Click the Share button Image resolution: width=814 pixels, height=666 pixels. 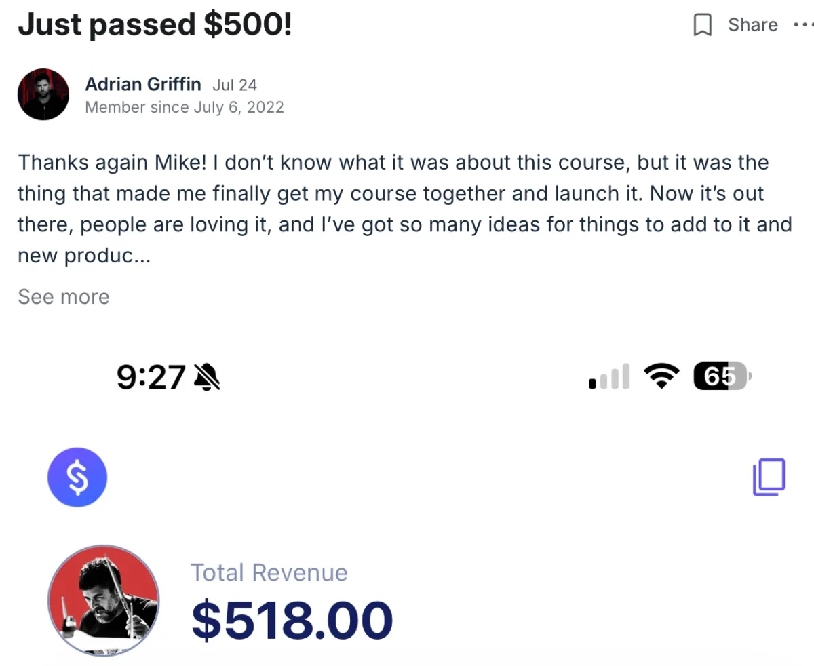tap(752, 25)
